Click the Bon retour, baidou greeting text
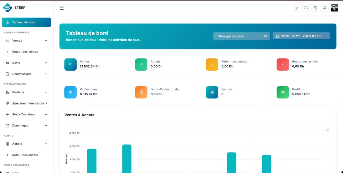Image resolution: width=343 pixels, height=173 pixels. pyautogui.click(x=103, y=40)
